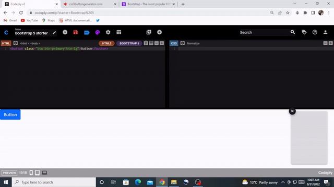This screenshot has height=187, width=334.
Task: Click the blue Button in the preview
Action: click(x=10, y=114)
